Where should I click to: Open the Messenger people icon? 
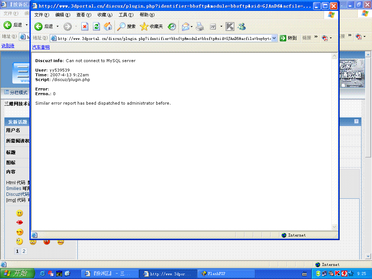(242, 27)
